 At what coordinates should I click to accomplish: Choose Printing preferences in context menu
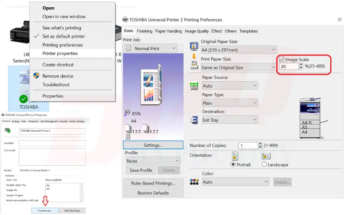[72, 45]
